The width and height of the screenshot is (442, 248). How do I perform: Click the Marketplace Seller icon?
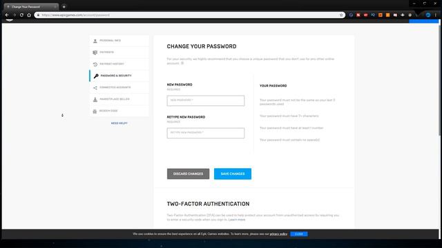95,99
